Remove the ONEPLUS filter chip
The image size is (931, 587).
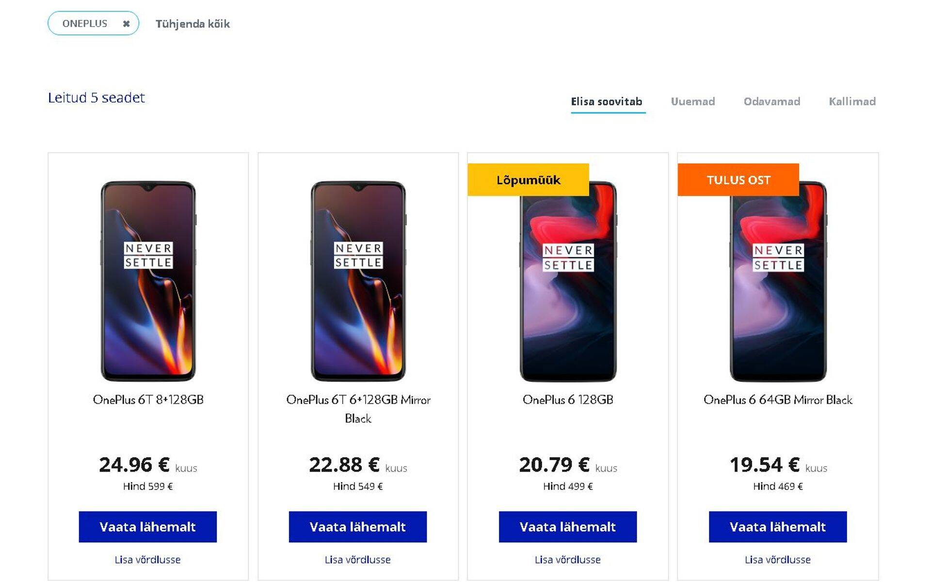point(126,23)
